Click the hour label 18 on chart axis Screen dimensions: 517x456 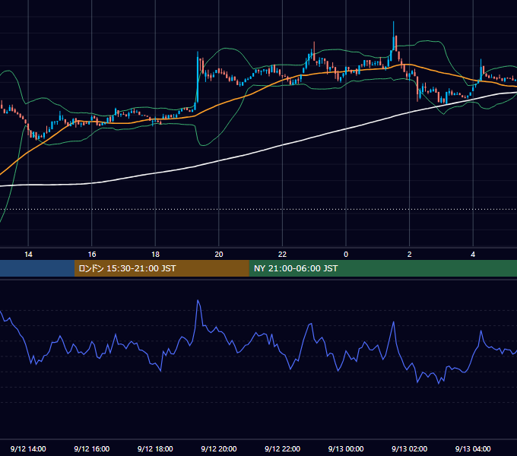pyautogui.click(x=155, y=255)
